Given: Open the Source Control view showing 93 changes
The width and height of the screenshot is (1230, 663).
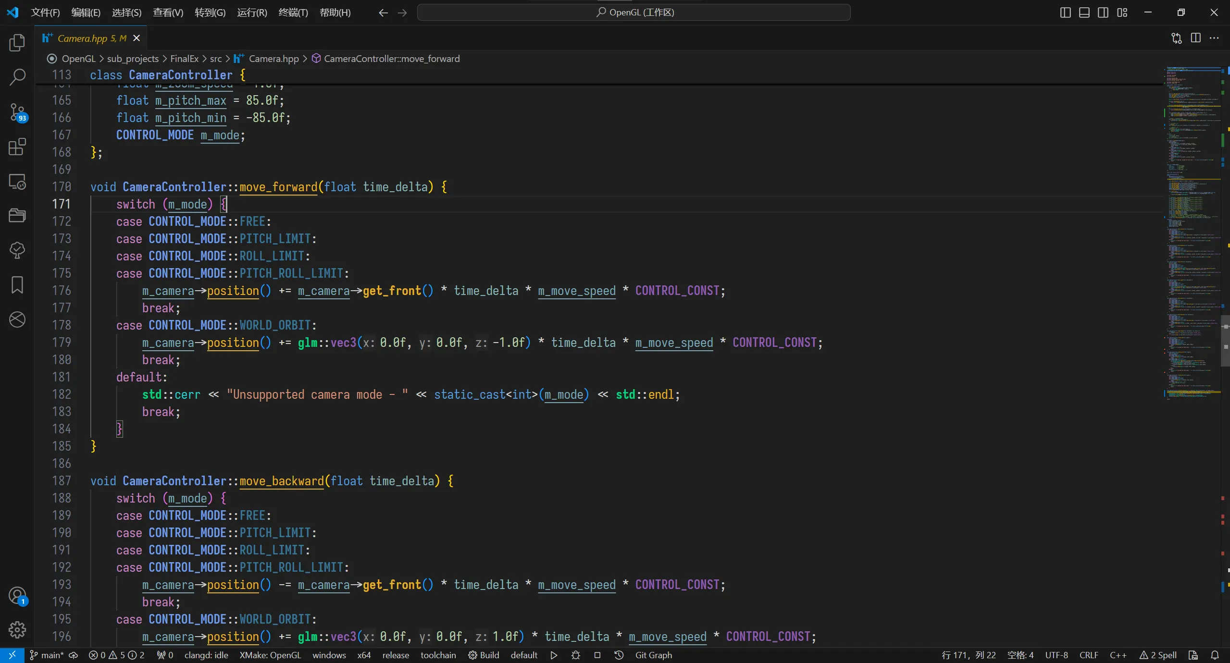Looking at the screenshot, I should tap(17, 113).
